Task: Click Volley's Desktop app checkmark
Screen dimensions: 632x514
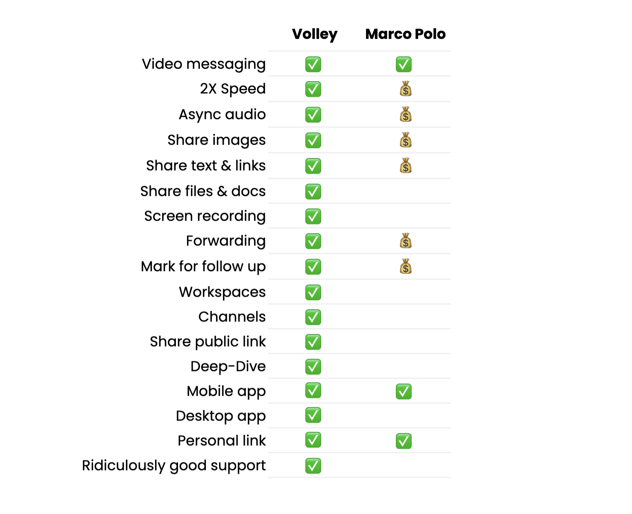Action: [313, 415]
